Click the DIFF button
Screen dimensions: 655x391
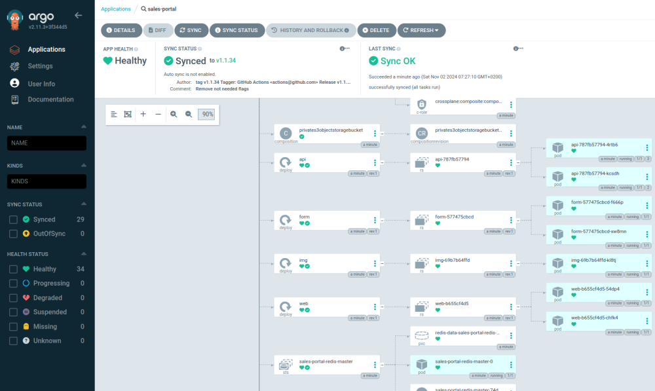coord(157,31)
